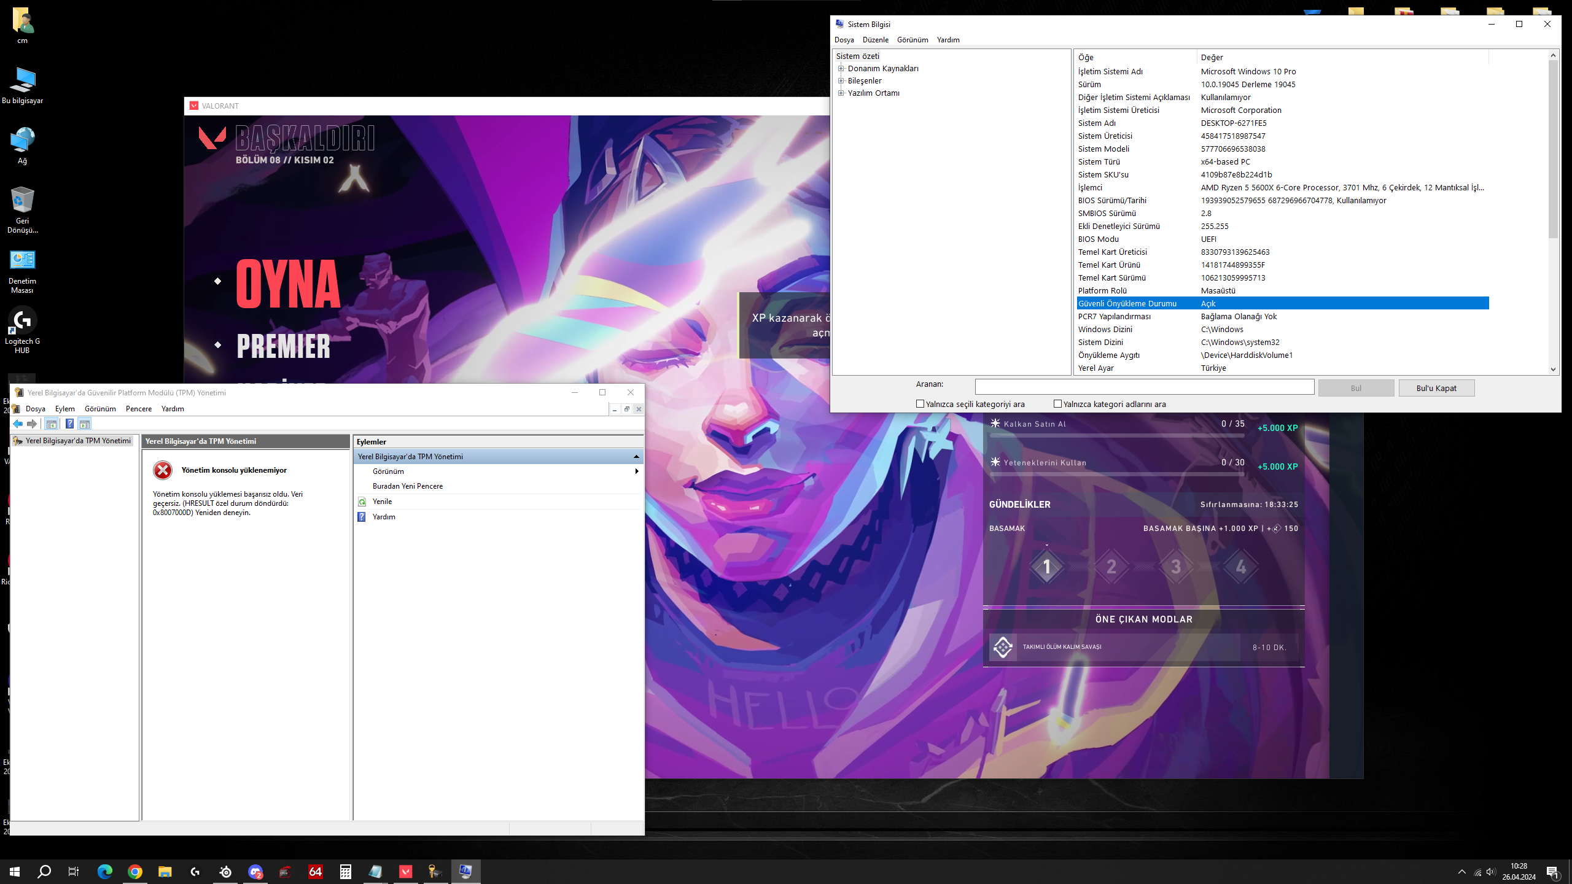The image size is (1572, 884).
Task: Open Görünüm submenu arrow in Eylemler
Action: [x=637, y=471]
